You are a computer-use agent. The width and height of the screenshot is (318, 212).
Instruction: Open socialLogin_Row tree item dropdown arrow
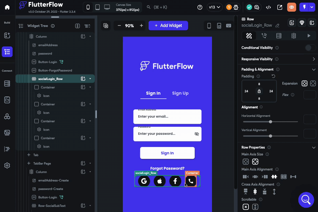point(90,79)
